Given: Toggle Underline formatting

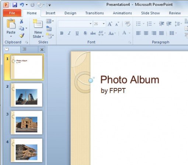Looking at the screenshot, I should coord(77,33).
